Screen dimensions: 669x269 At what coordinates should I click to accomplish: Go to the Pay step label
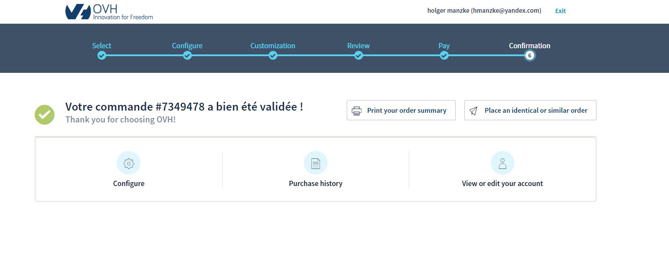[x=444, y=46]
